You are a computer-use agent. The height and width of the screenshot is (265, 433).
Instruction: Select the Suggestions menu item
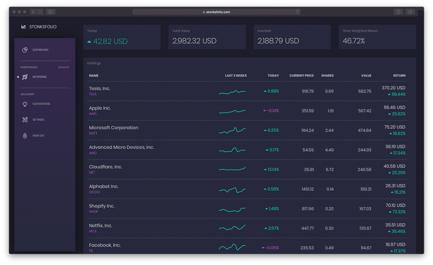click(41, 104)
